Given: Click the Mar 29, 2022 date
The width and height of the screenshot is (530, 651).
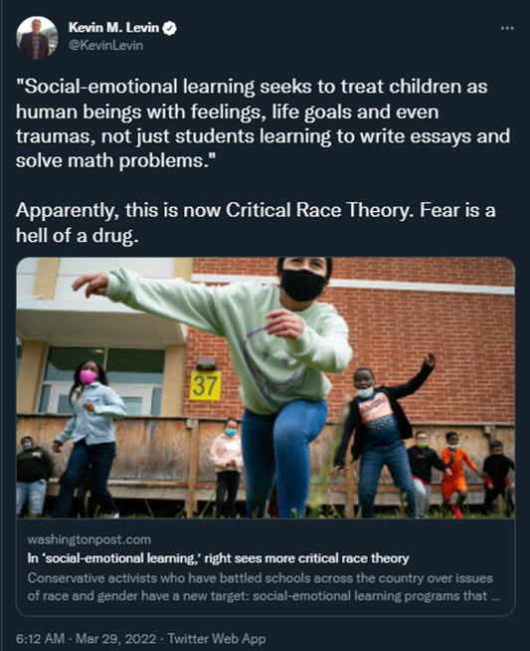Looking at the screenshot, I should 115,638.
